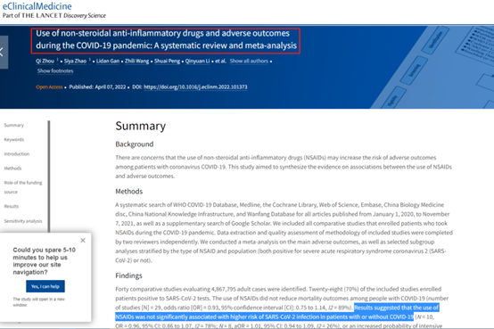Open the eClinicalMedicine journal logo
494x329 pixels.
37,6
